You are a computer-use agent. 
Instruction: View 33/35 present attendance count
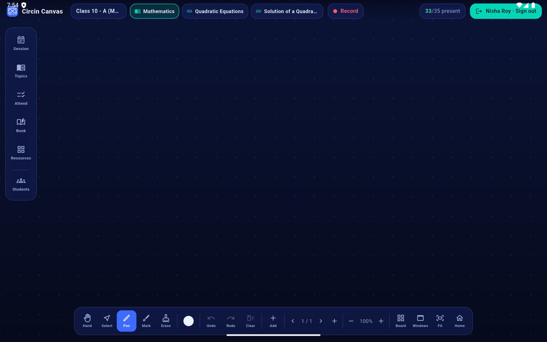point(442,11)
